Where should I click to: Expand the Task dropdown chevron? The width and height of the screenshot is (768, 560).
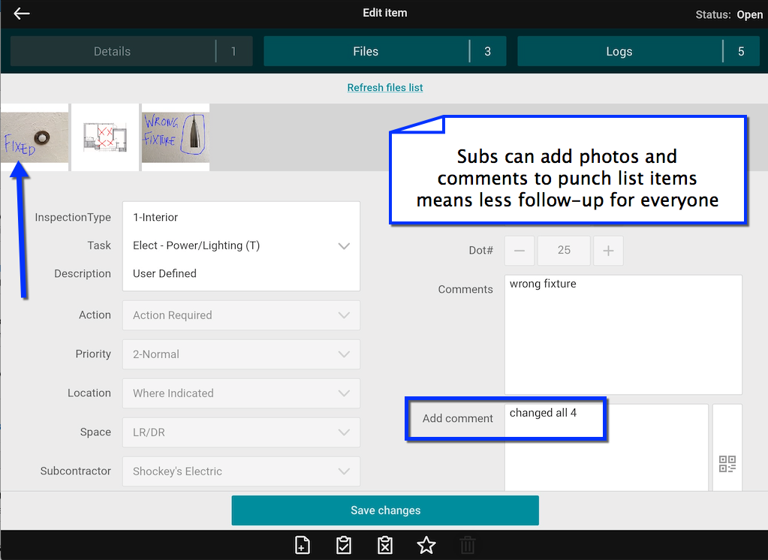click(x=344, y=245)
